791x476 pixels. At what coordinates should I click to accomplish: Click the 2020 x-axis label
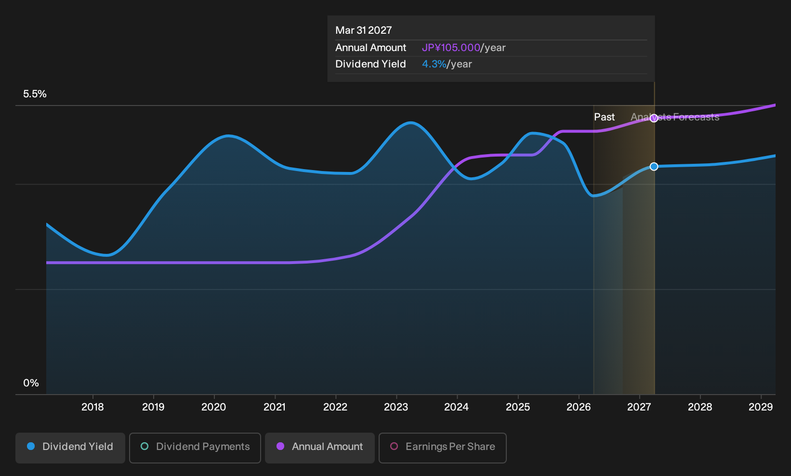[x=213, y=407]
